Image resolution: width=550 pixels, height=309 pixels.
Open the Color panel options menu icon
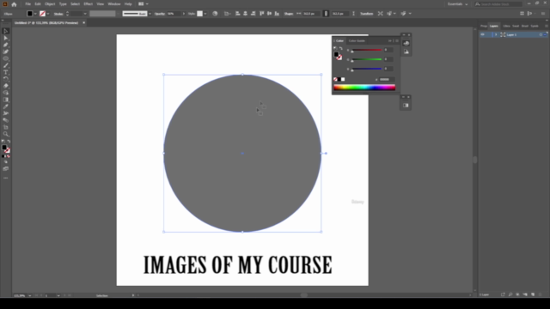[397, 41]
